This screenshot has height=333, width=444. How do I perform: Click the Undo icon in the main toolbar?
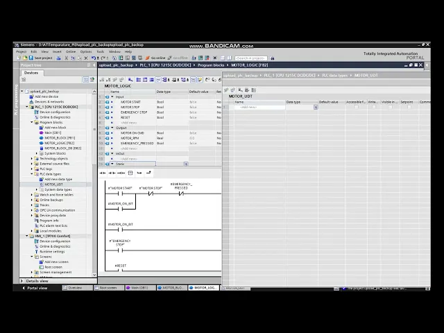click(x=94, y=58)
